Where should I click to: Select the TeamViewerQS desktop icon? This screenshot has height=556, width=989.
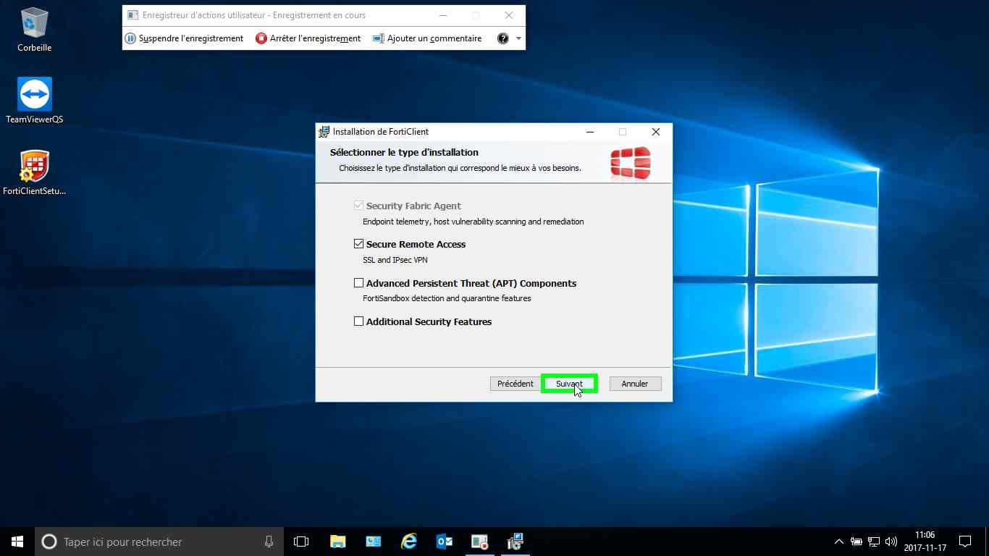pos(35,101)
